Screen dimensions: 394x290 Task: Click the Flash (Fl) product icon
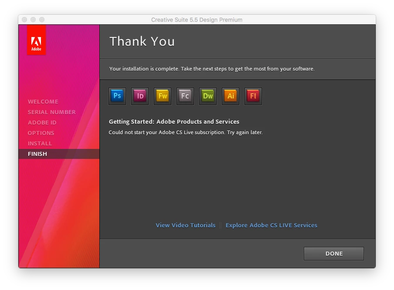coord(253,96)
